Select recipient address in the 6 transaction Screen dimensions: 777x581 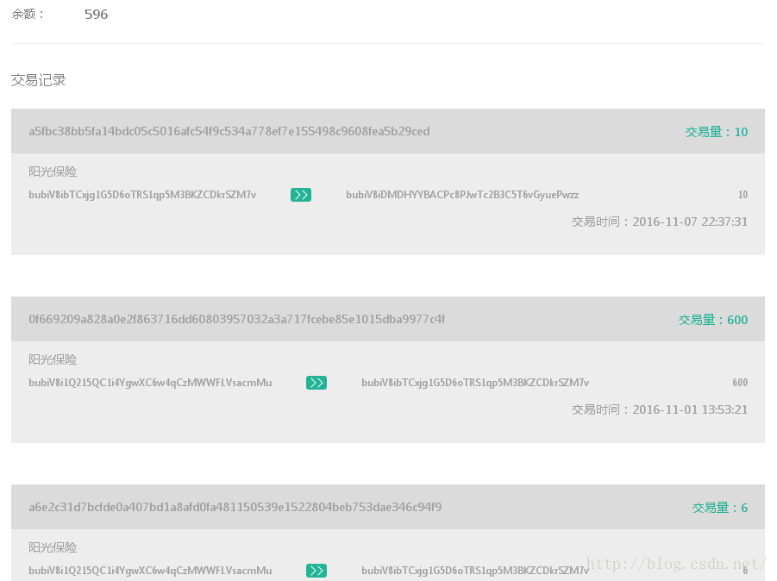click(475, 571)
